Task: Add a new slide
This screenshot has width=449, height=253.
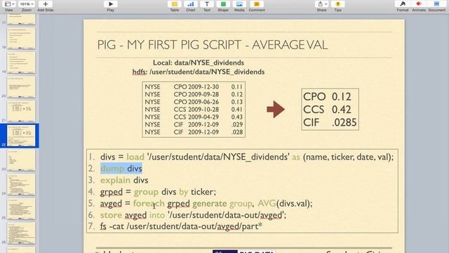Action: click(x=45, y=4)
